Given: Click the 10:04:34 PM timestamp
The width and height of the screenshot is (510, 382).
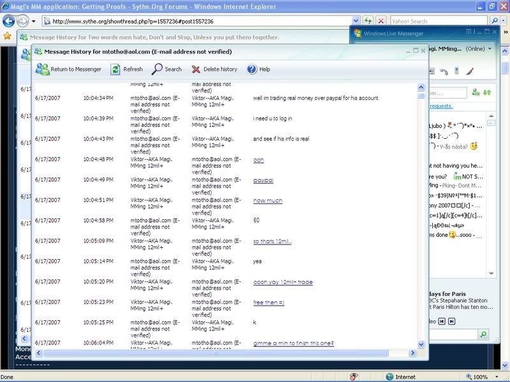Looking at the screenshot, I should 98,98.
